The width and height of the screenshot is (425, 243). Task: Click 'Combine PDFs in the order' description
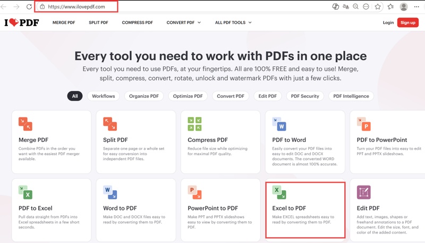point(49,154)
